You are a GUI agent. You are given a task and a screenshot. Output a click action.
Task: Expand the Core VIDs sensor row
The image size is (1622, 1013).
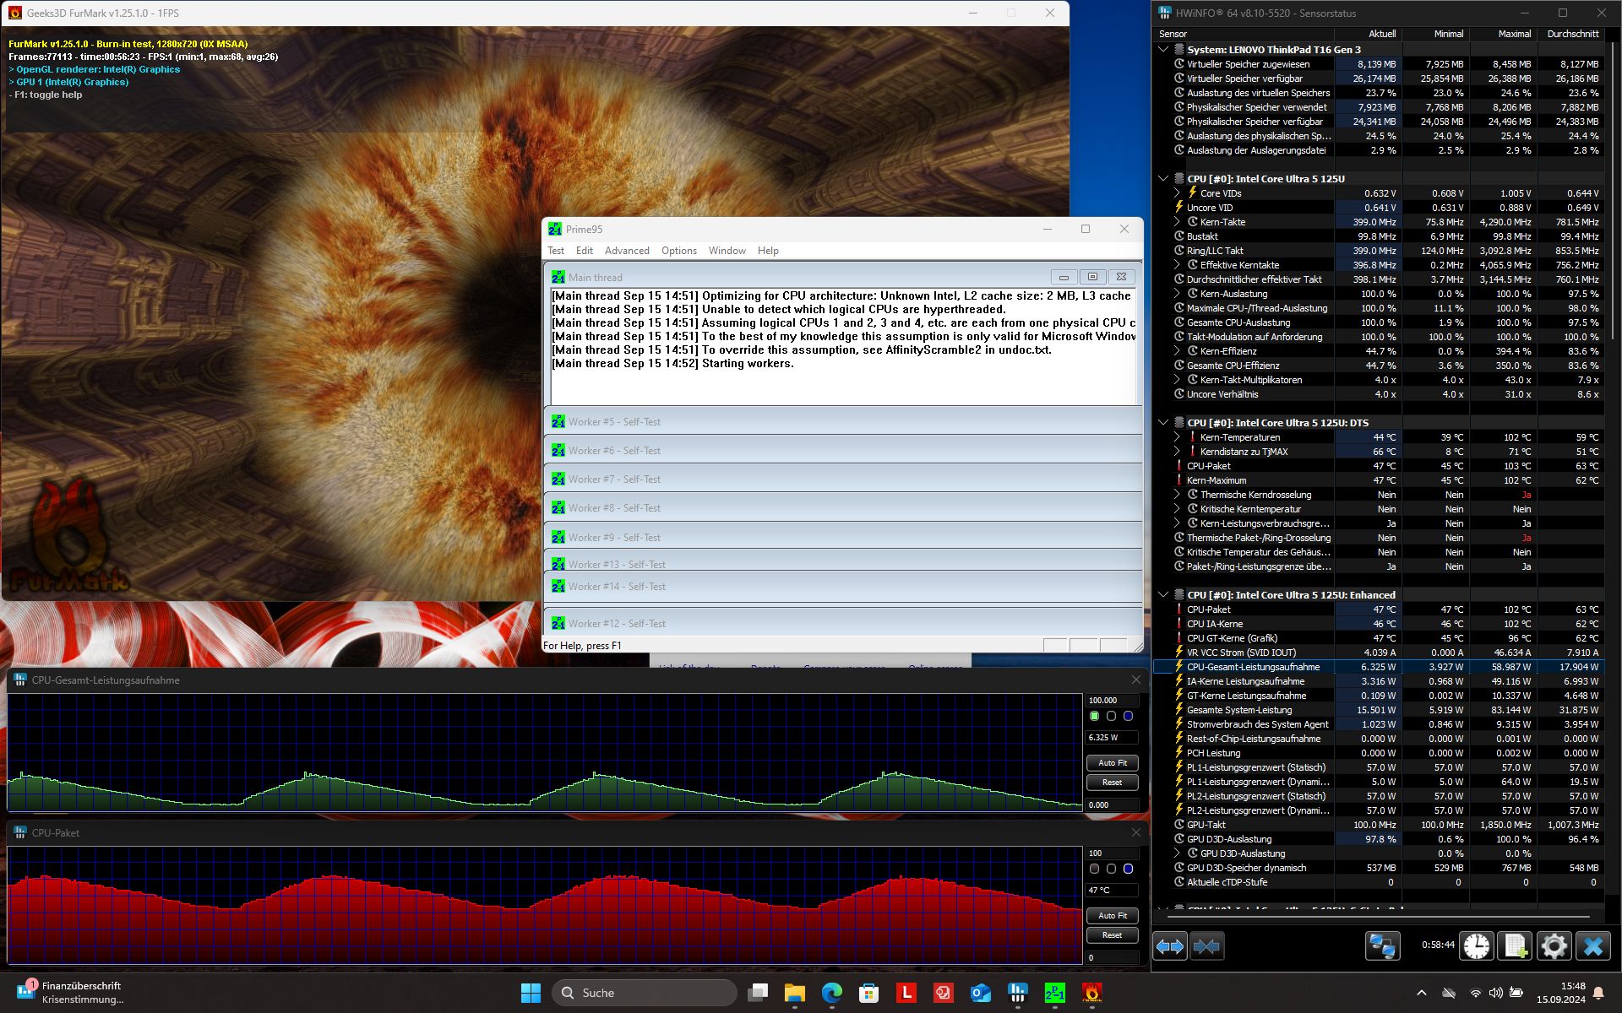[1177, 193]
